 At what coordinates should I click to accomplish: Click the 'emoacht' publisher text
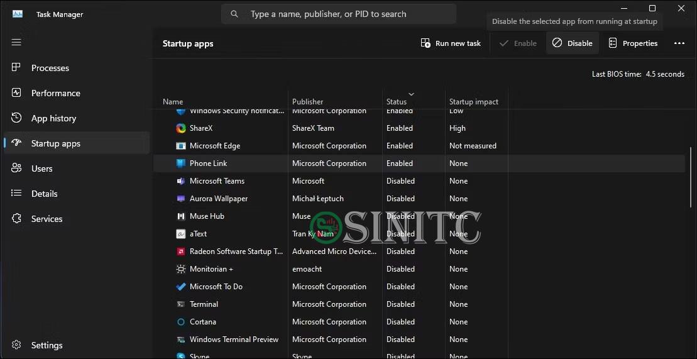coord(307,269)
